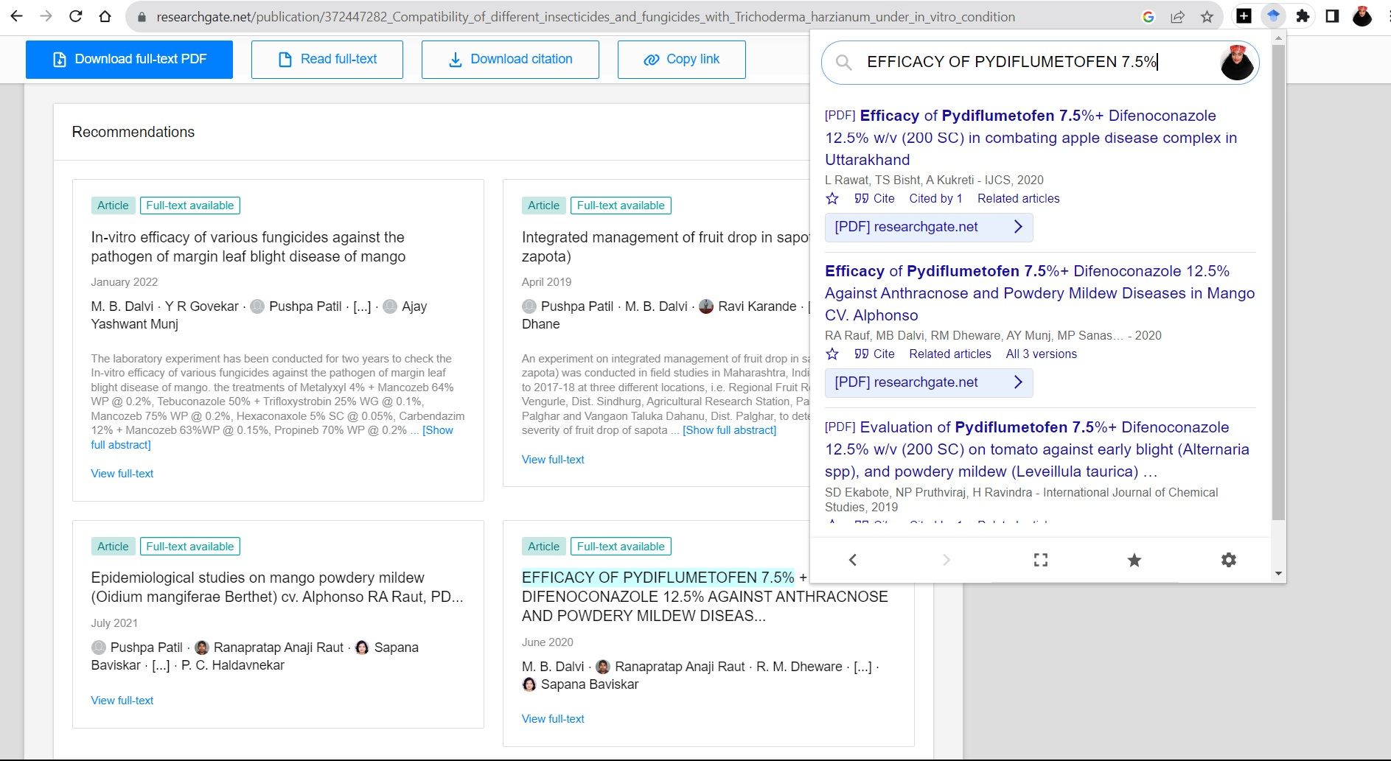The height and width of the screenshot is (761, 1391).
Task: Open the search with Google icon in address bar
Action: point(1150,15)
